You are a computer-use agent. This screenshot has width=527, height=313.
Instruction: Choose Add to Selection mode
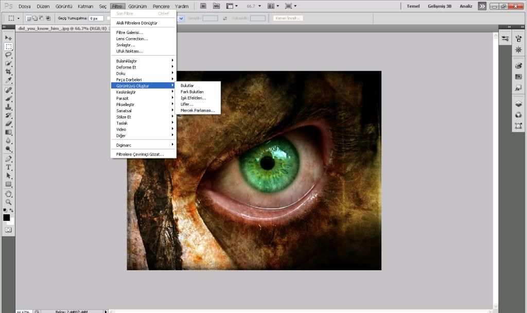pyautogui.click(x=35, y=18)
